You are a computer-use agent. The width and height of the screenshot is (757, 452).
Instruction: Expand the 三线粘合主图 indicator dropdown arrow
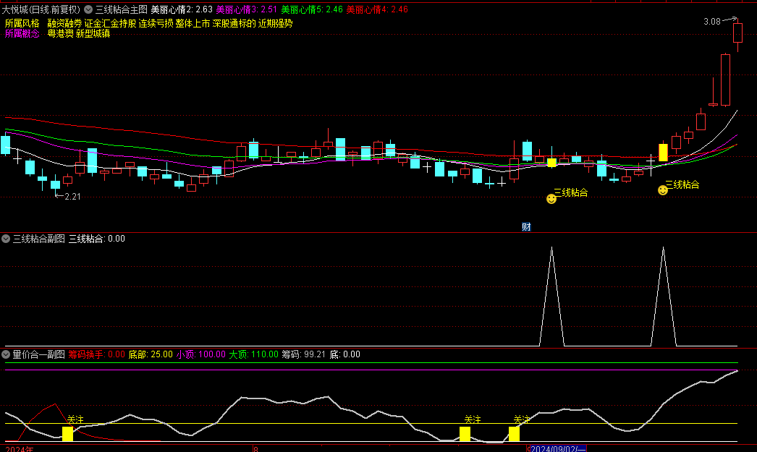(88, 10)
